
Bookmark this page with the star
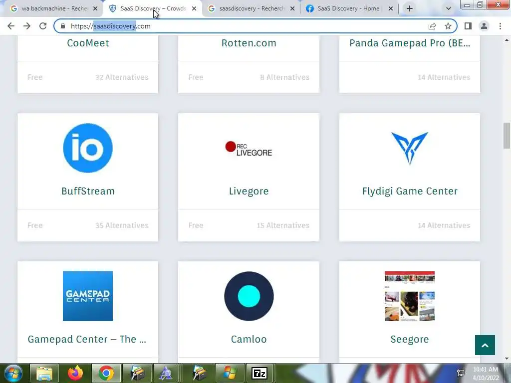(448, 26)
